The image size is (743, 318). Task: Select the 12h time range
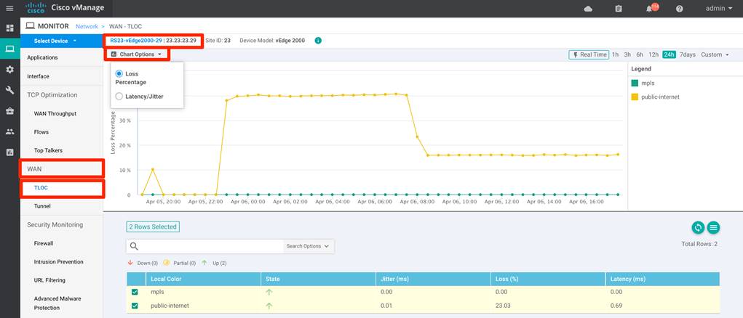(653, 54)
